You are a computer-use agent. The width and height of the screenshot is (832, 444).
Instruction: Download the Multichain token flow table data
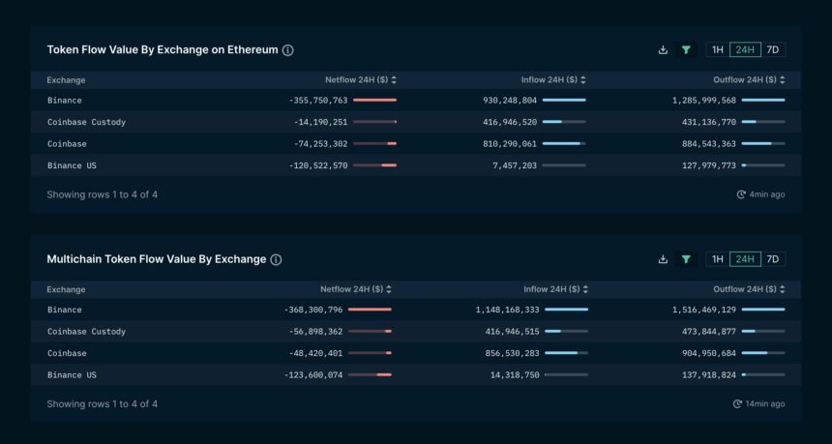click(x=663, y=259)
